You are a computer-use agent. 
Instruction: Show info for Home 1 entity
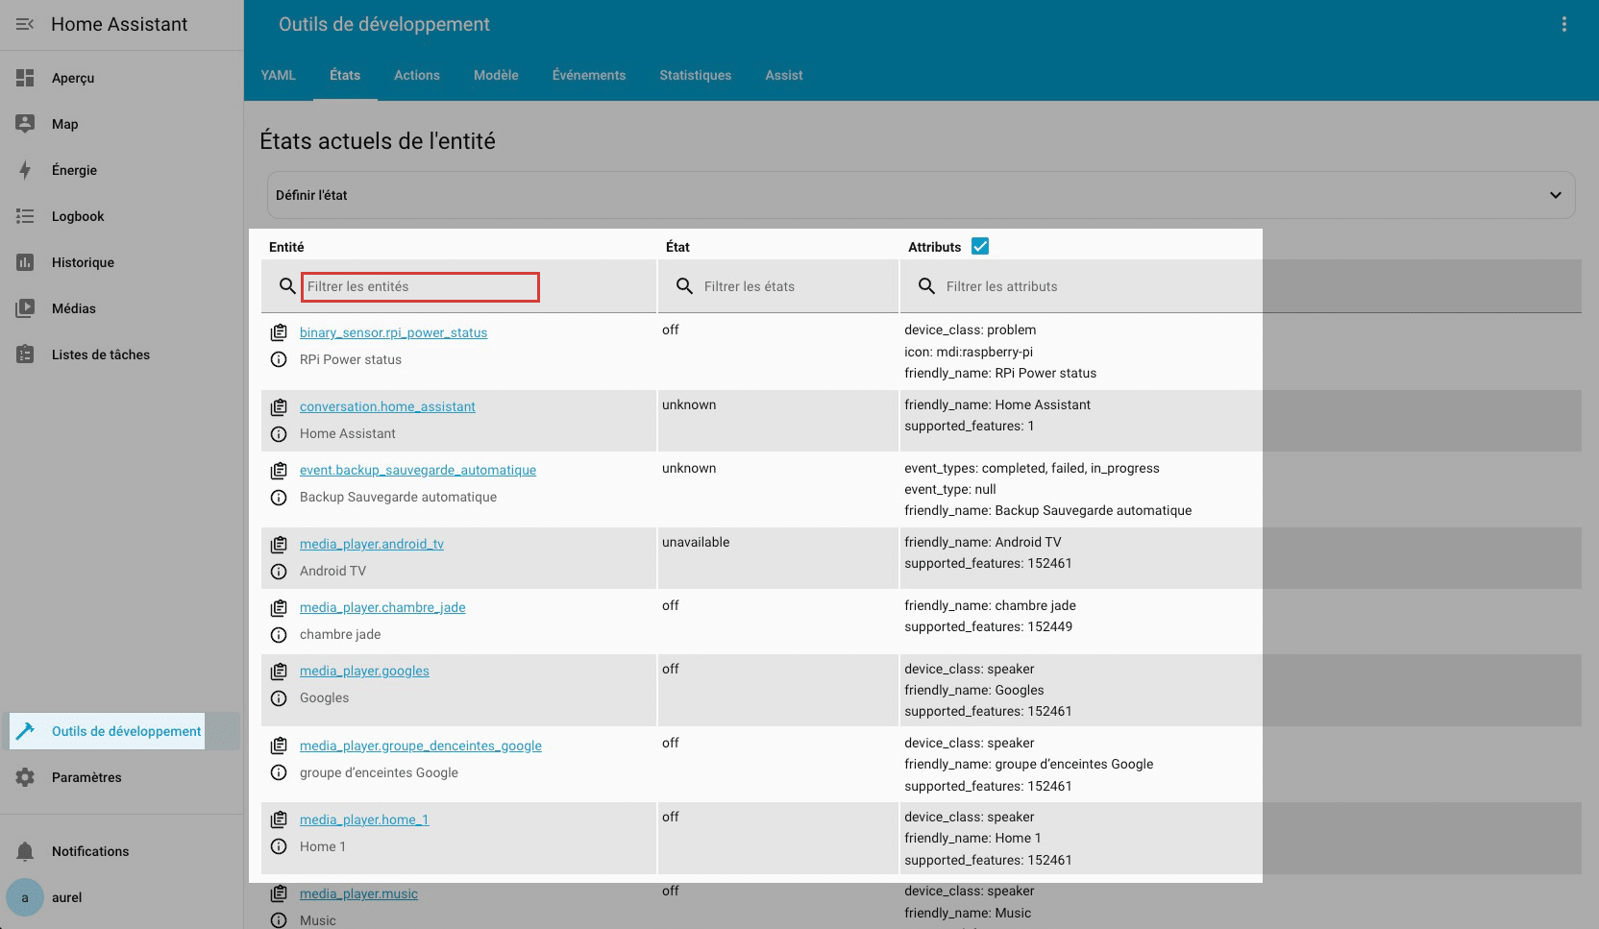[279, 846]
